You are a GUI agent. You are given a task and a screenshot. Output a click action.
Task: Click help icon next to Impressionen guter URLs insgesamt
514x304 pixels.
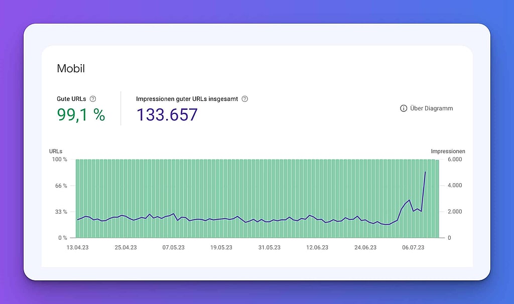click(244, 99)
